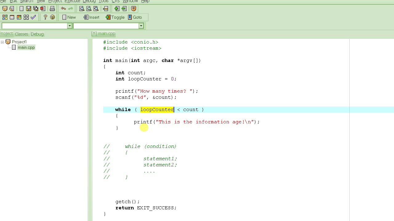Click the 'int count;' declaration

(x=131, y=73)
